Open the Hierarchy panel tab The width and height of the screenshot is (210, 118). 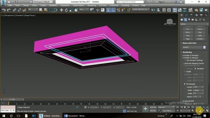(x=191, y=15)
